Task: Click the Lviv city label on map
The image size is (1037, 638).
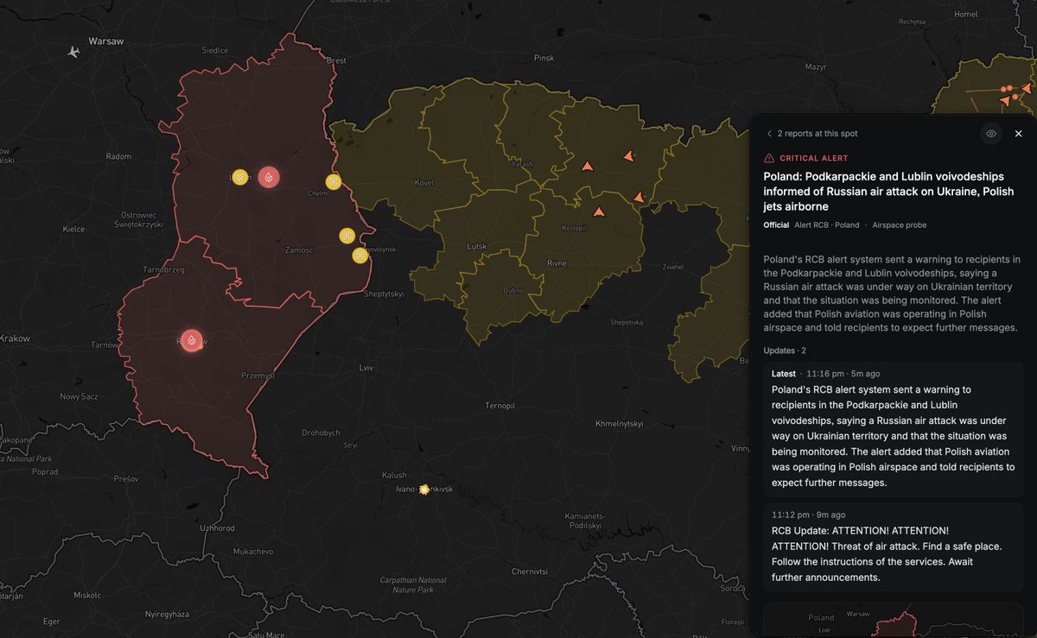Action: point(366,369)
